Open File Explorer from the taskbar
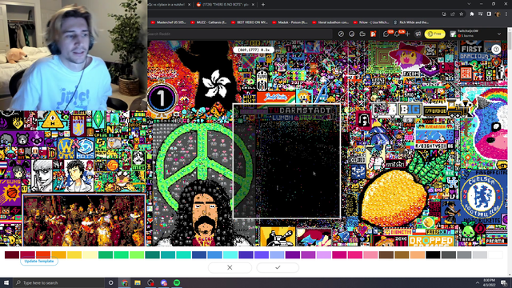Screen dimensions: 512x288 pos(138,282)
